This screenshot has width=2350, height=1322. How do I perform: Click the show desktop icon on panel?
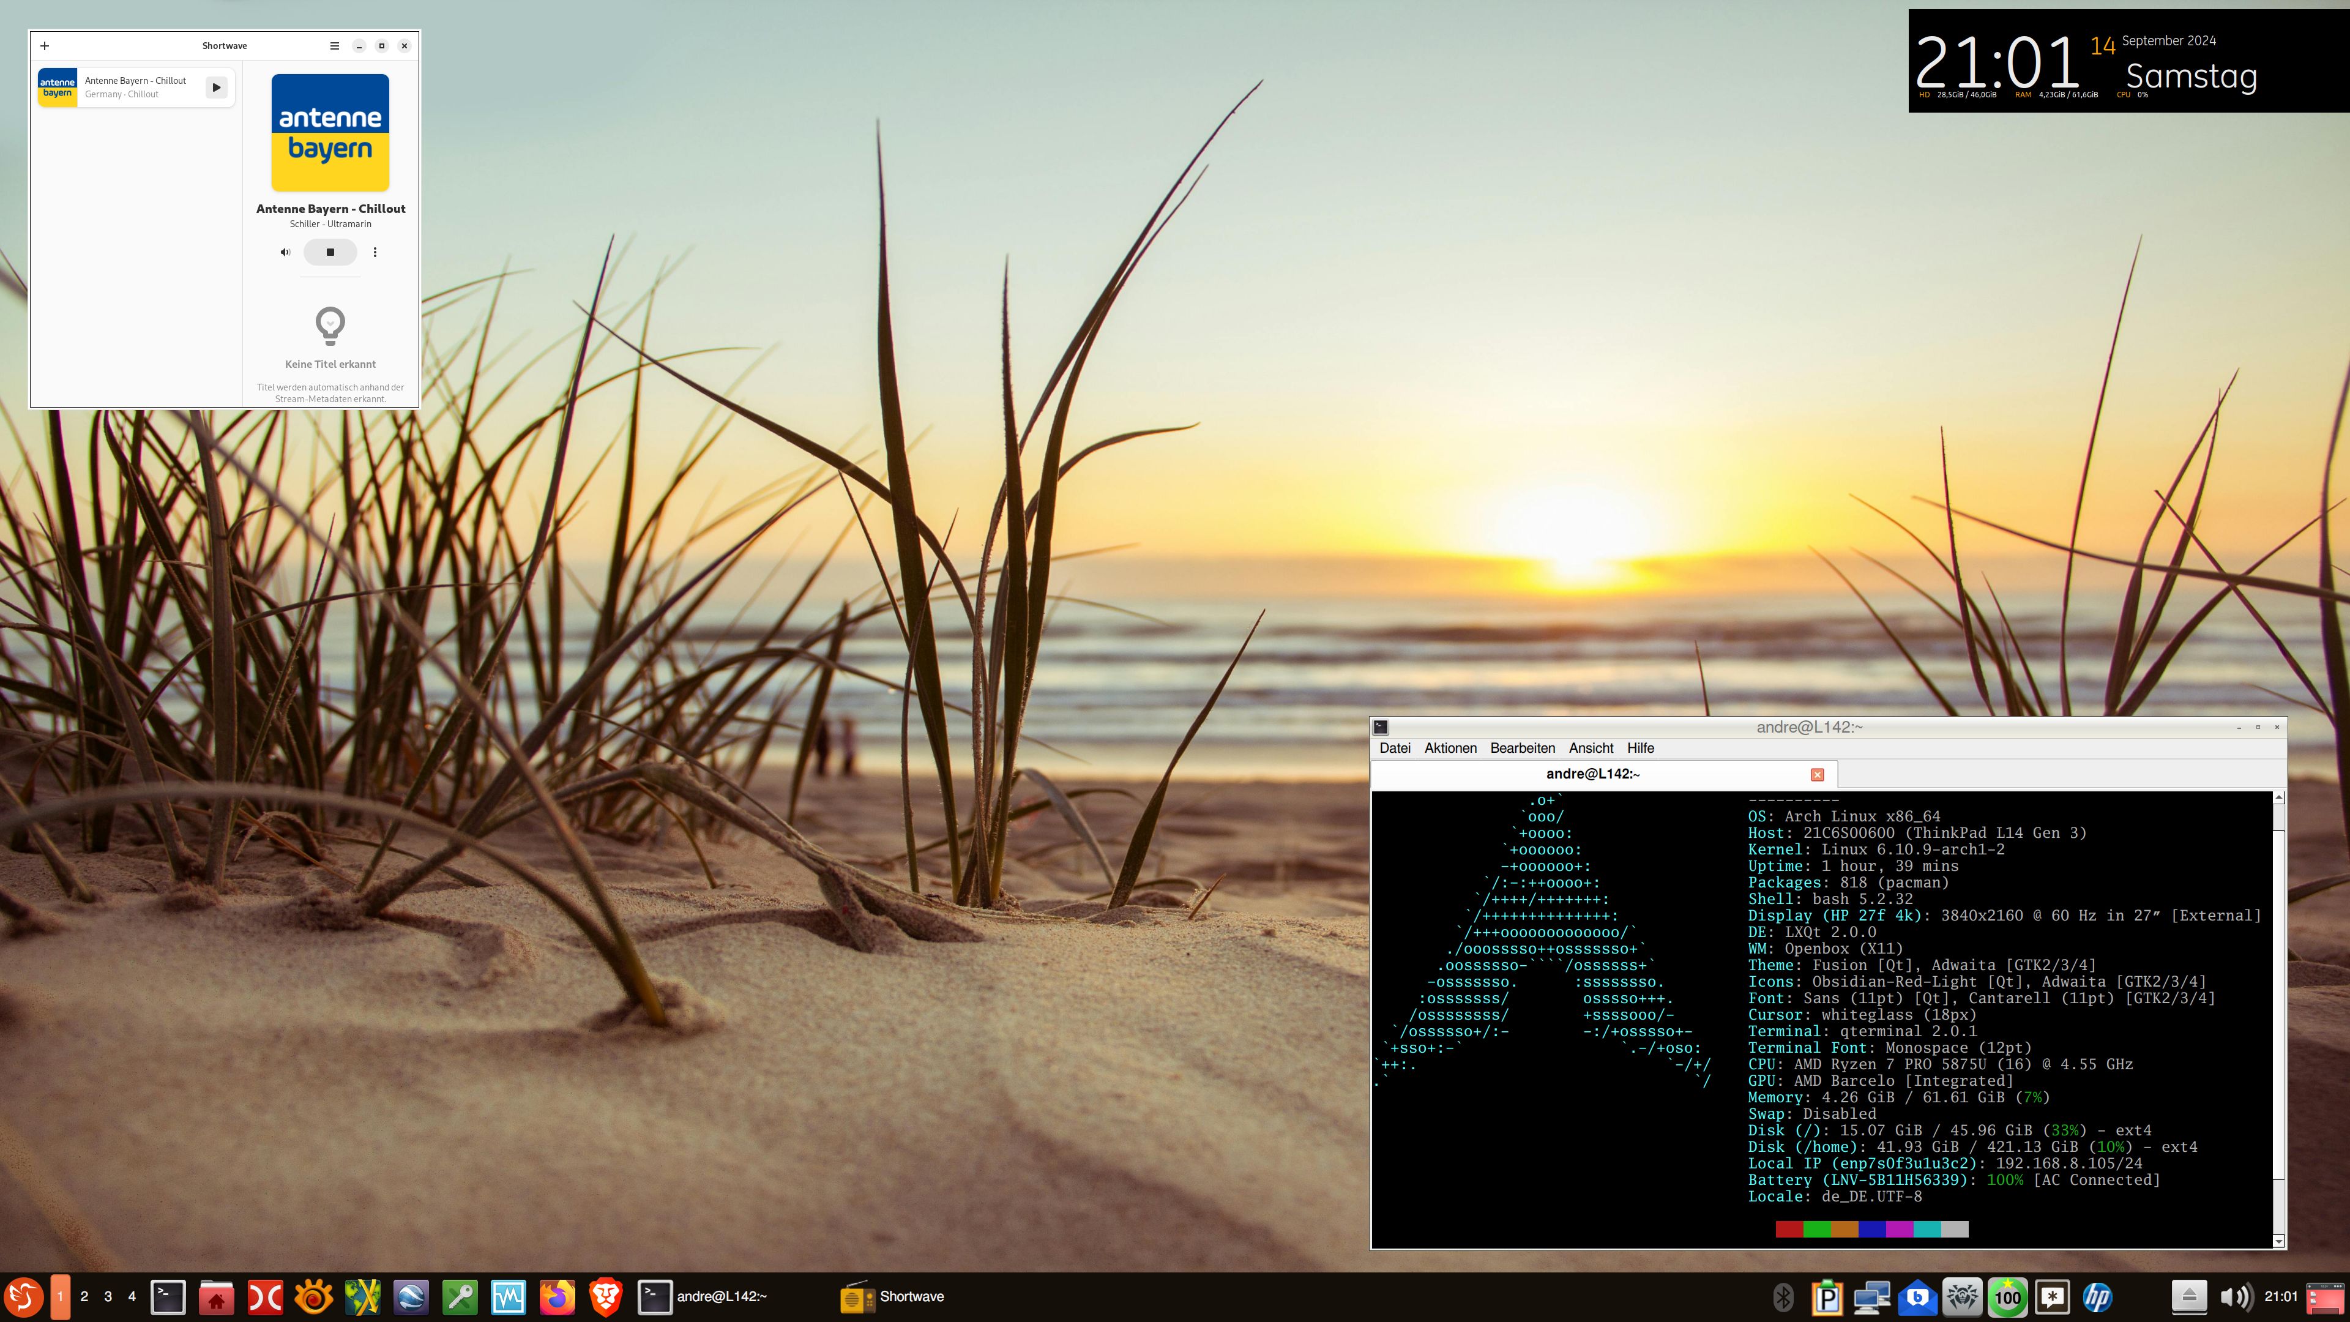(2326, 1296)
